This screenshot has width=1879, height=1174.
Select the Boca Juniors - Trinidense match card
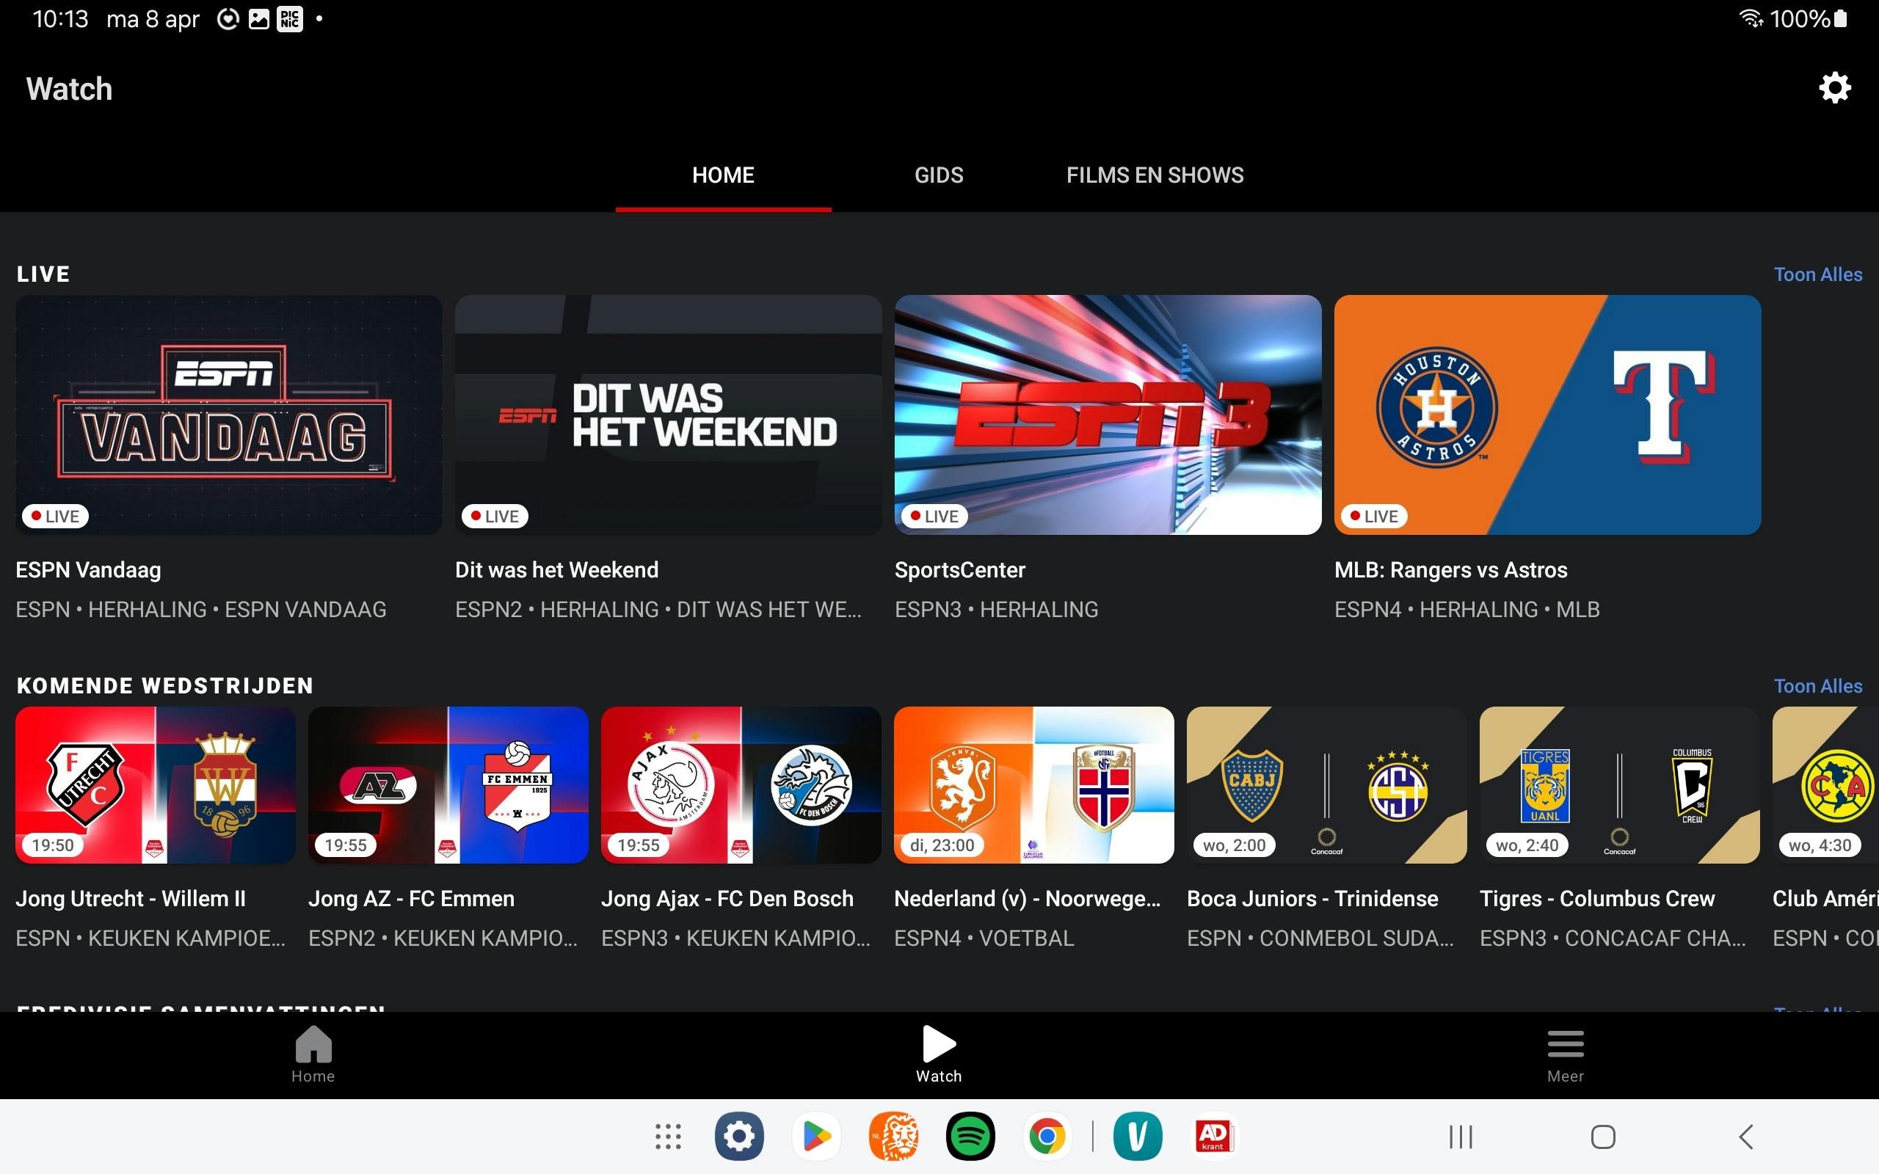pos(1326,785)
